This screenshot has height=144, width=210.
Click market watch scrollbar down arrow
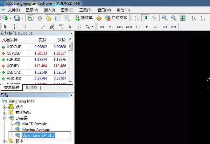pyautogui.click(x=70, y=82)
